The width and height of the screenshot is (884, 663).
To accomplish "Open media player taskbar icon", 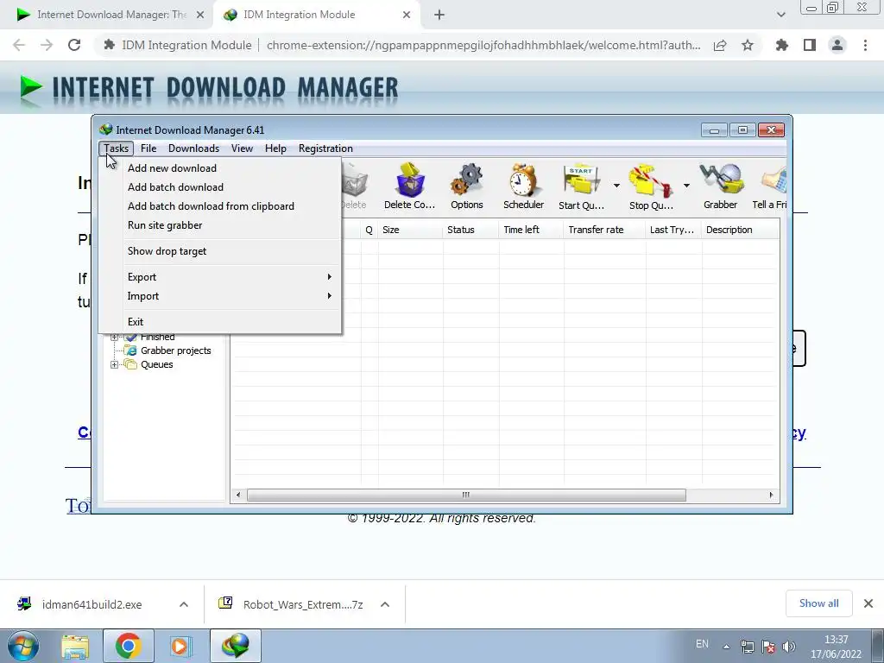I will pos(181,646).
